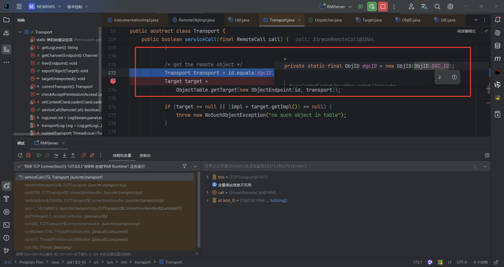
Task: Filter threads with funnel icon
Action: click(185, 166)
